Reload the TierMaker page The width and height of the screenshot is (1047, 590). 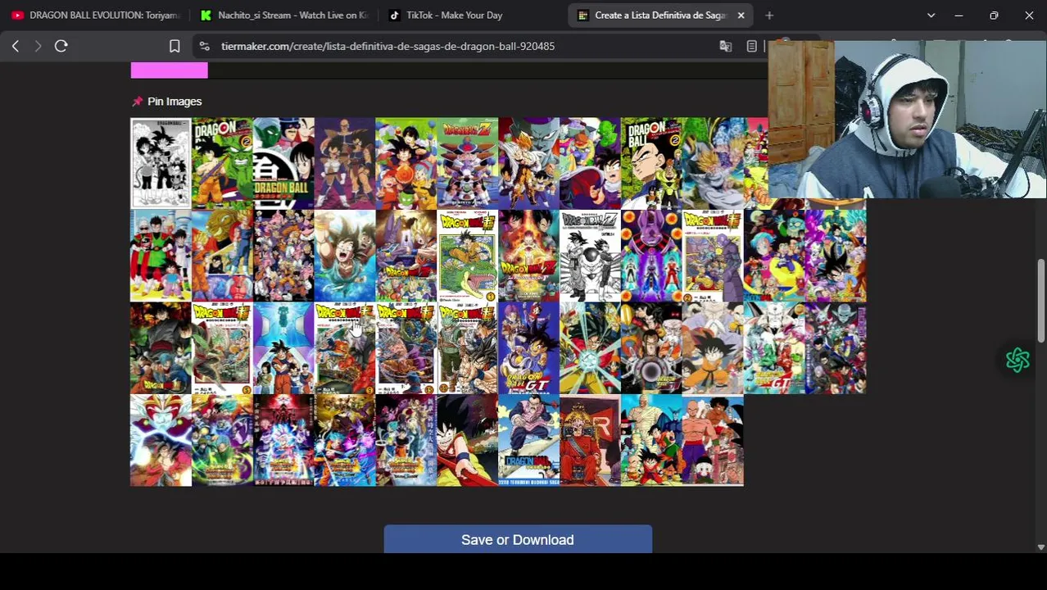61,47
